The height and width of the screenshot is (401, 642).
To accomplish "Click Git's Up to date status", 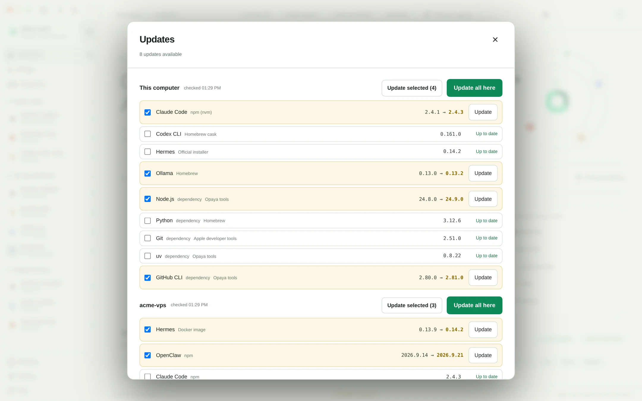I will 487,238.
